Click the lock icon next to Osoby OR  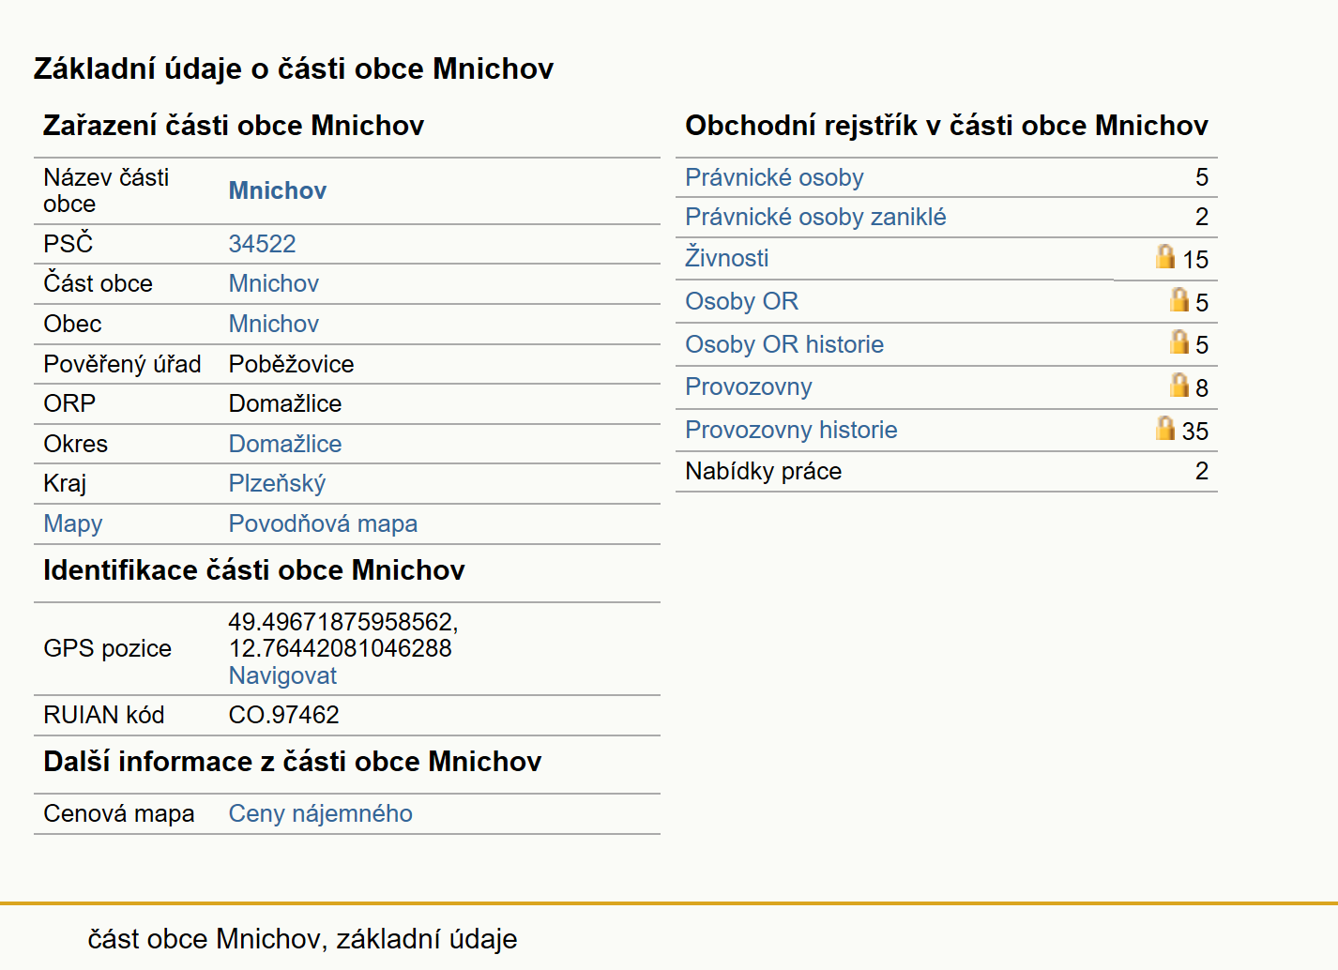point(1179,299)
